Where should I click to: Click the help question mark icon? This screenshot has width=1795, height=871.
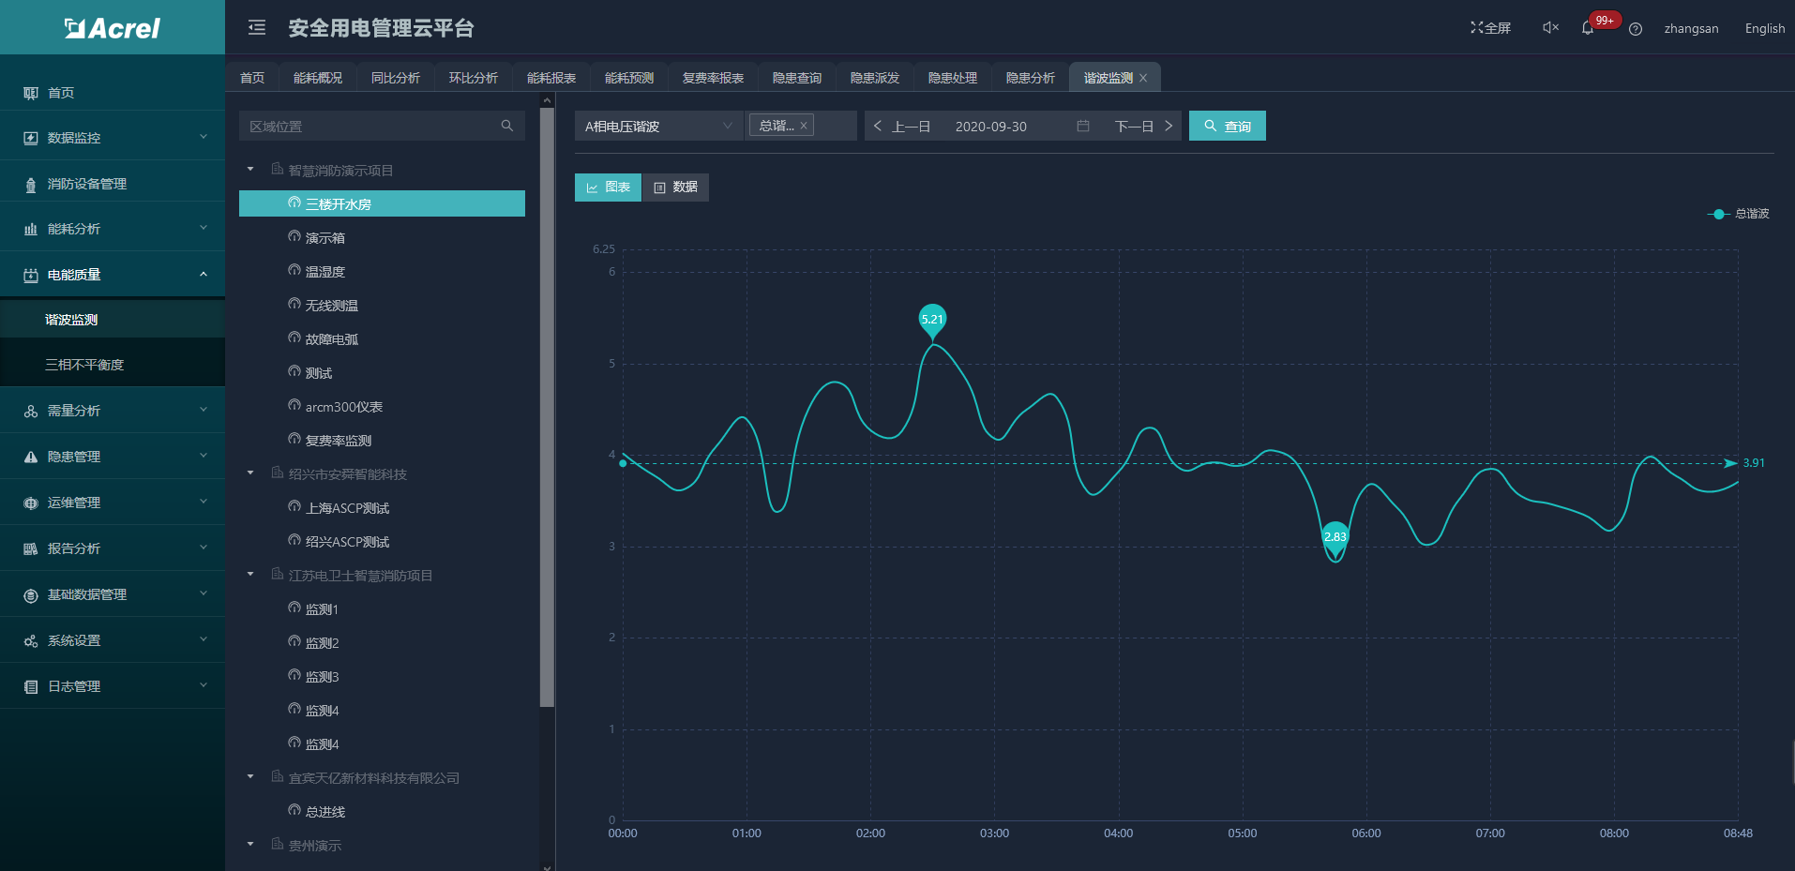1636,29
